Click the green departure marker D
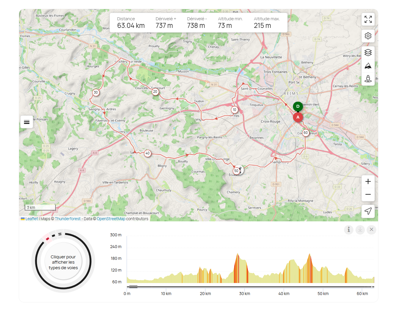 pyautogui.click(x=298, y=106)
